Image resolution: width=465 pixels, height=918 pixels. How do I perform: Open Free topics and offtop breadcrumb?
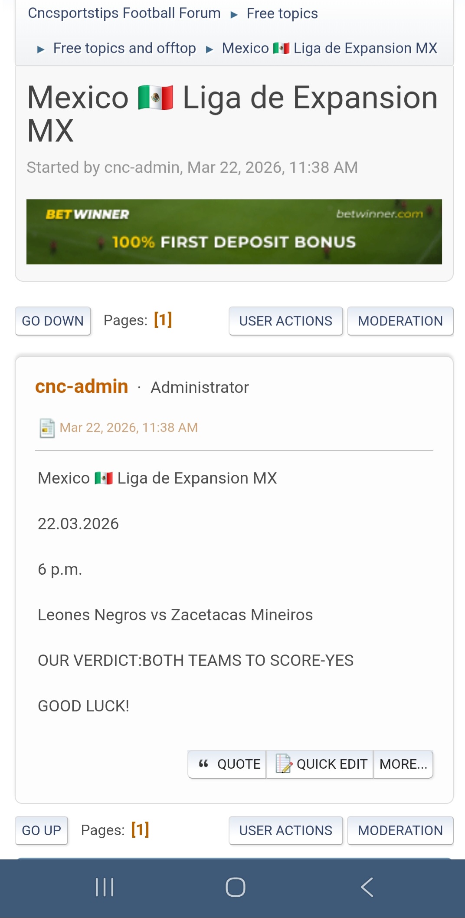click(x=124, y=48)
